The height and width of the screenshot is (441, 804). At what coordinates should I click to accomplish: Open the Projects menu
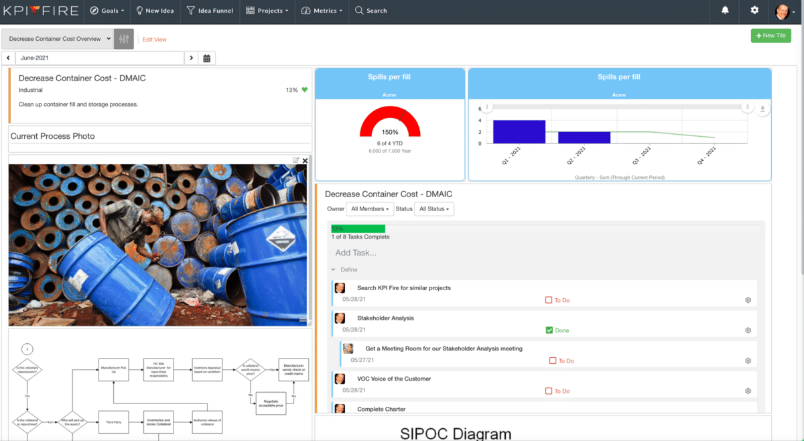click(267, 11)
